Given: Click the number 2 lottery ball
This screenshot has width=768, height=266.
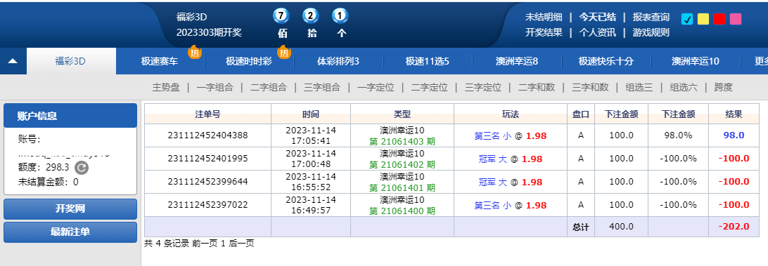Looking at the screenshot, I should click(x=311, y=16).
